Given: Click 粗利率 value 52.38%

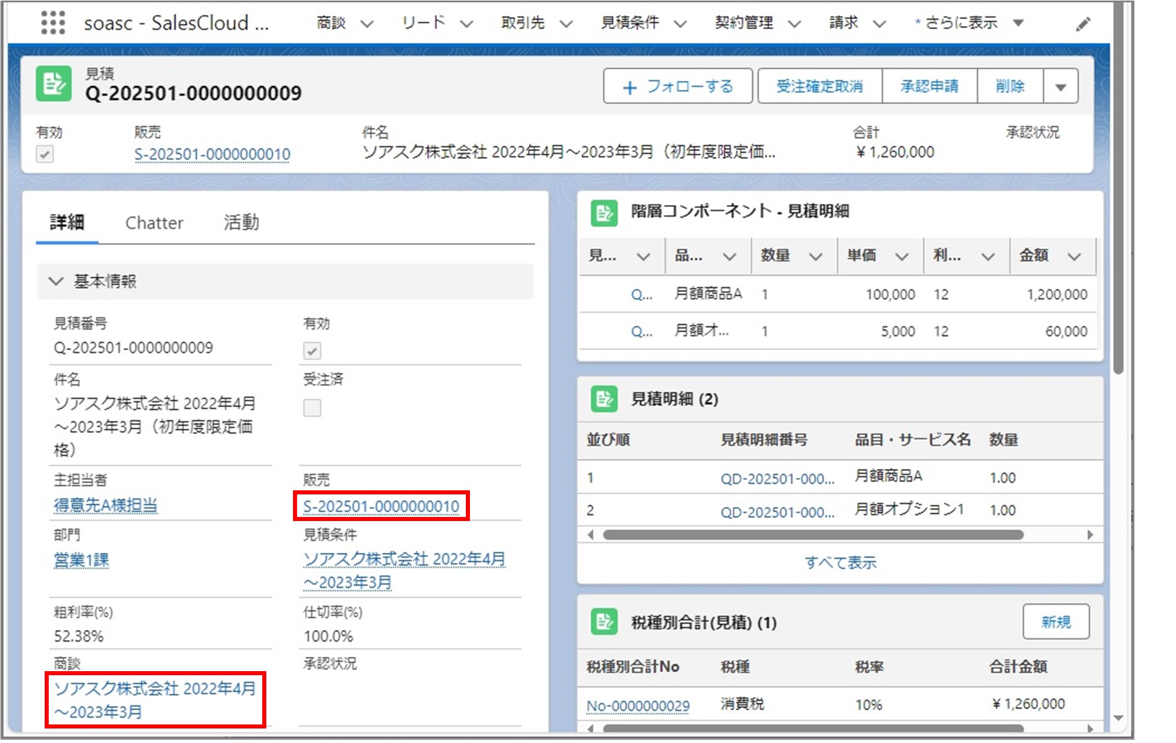Looking at the screenshot, I should click(x=79, y=636).
